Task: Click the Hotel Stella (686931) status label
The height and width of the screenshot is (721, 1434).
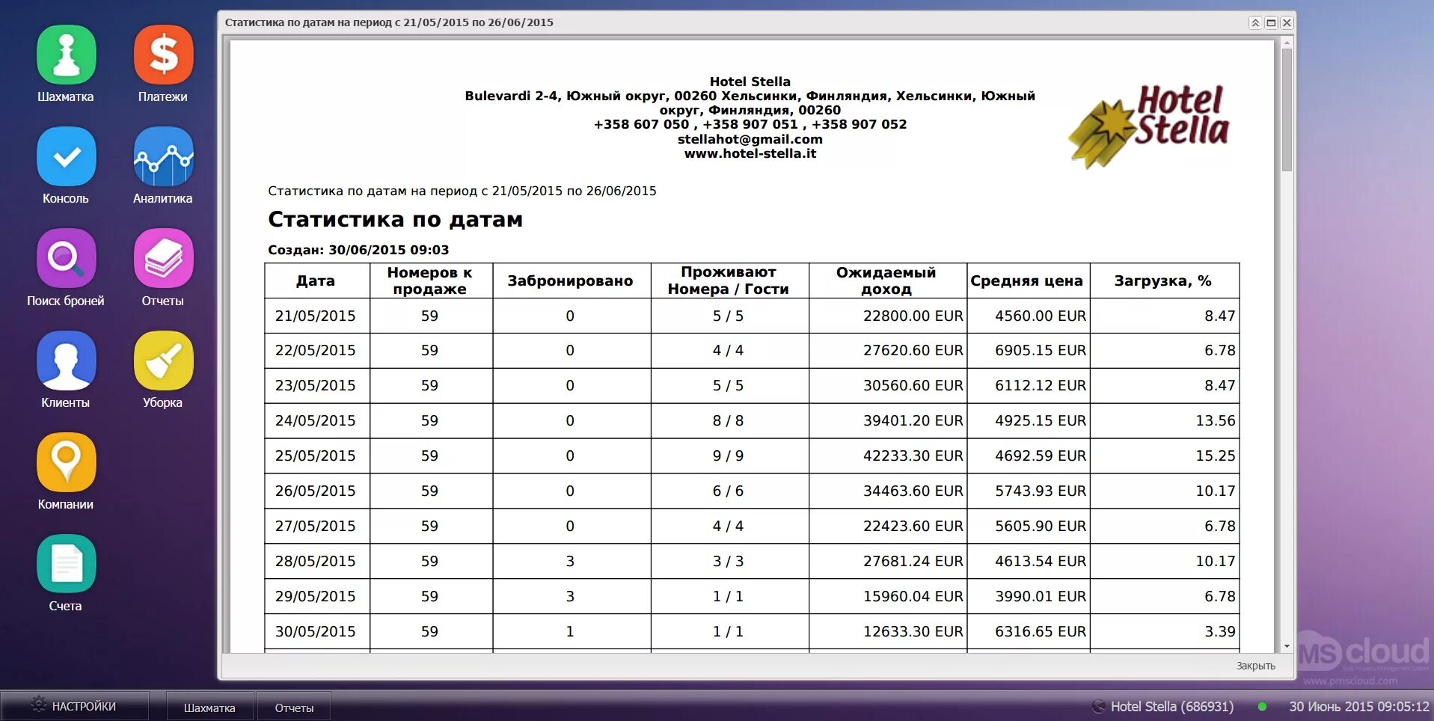Action: (x=1171, y=705)
